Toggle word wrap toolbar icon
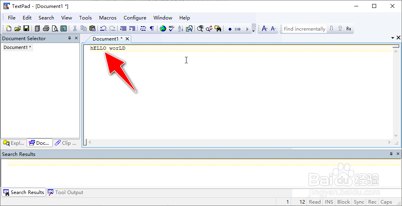This screenshot has height=206, width=402. 143,29
